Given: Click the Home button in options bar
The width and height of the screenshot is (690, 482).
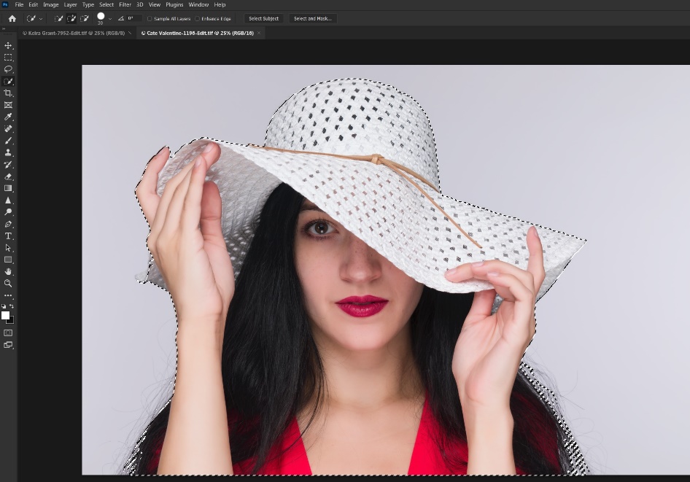Looking at the screenshot, I should point(12,18).
